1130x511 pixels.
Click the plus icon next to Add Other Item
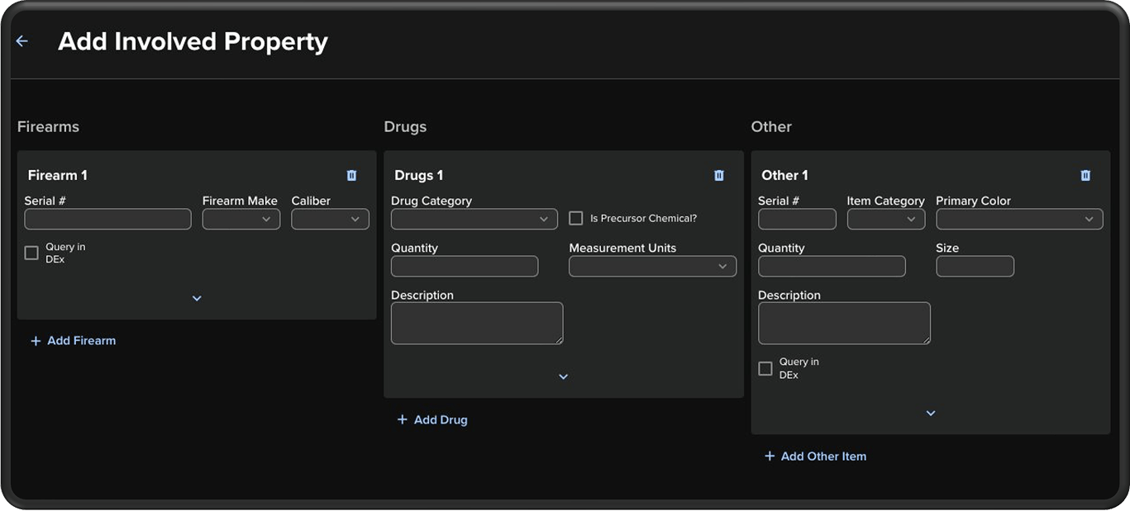point(770,457)
